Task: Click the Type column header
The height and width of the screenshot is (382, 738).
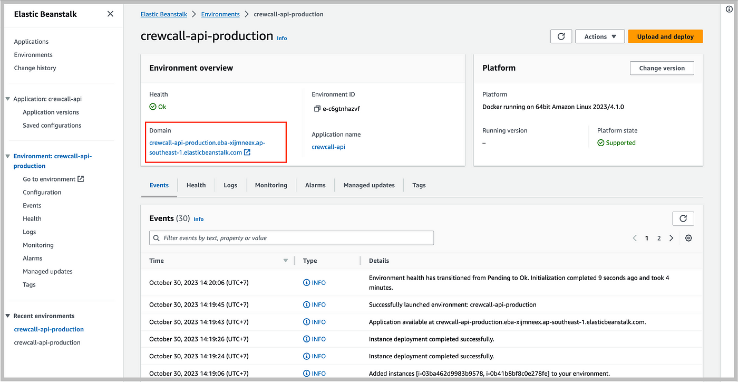Action: click(310, 261)
